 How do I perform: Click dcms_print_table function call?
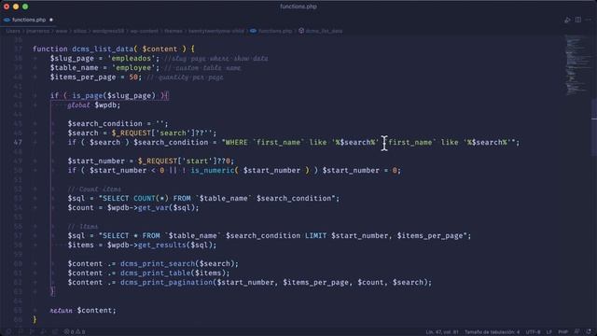coord(156,273)
